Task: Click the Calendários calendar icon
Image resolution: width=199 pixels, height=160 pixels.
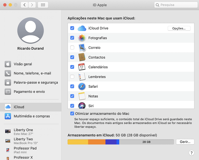Action: click(x=82, y=67)
